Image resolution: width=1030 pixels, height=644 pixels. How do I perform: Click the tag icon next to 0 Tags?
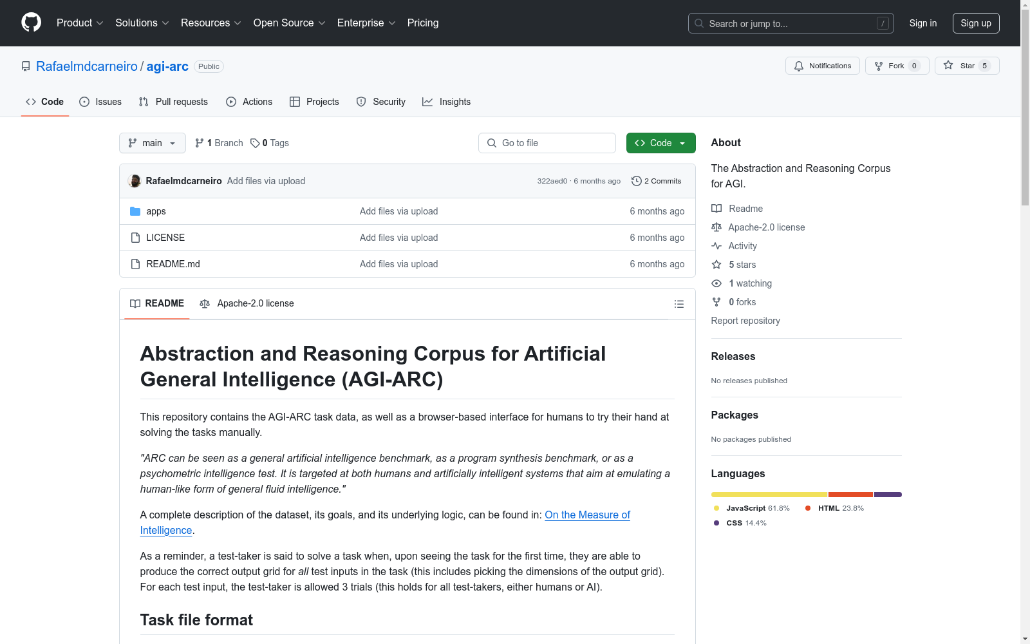click(255, 143)
